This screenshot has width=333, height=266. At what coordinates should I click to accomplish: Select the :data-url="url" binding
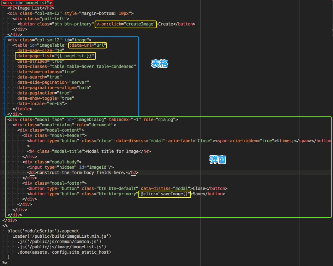pos(88,45)
